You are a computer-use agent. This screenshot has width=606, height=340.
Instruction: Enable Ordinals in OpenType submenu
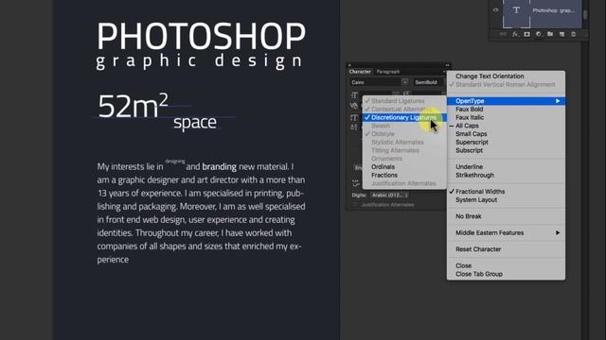point(404,167)
